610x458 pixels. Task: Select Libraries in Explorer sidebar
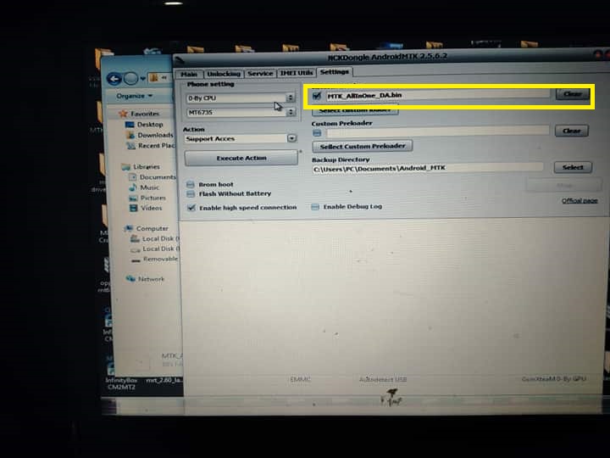click(x=147, y=167)
